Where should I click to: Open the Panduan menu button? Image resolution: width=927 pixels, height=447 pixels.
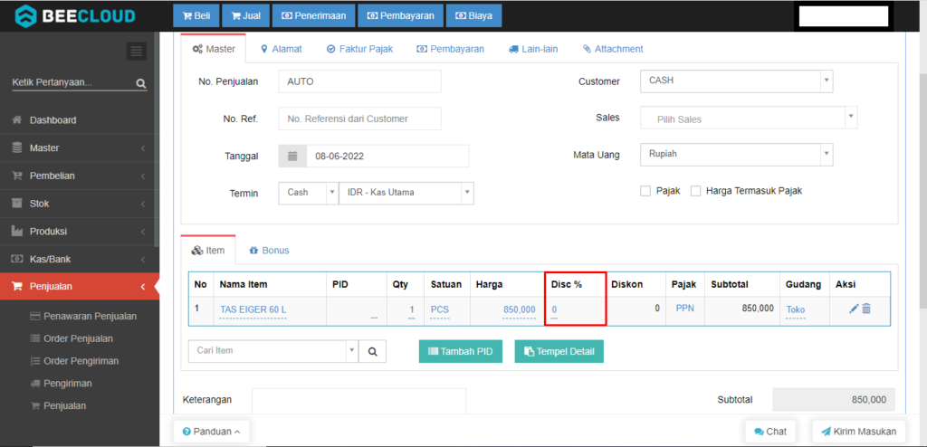pyautogui.click(x=212, y=432)
